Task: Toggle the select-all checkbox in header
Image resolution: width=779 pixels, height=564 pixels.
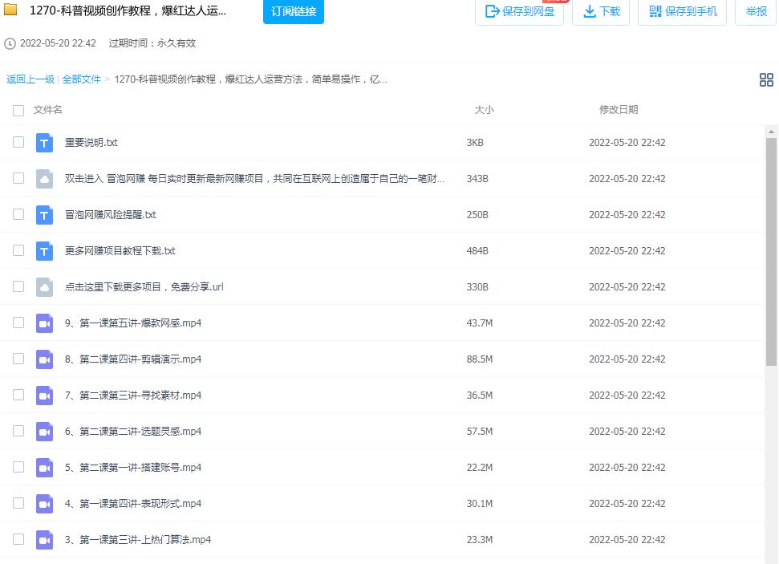Action: 18,111
